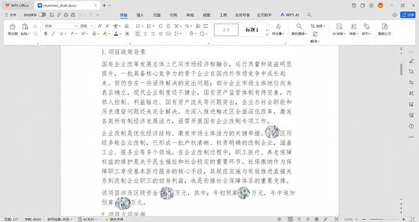This screenshot has width=419, height=222.
Task: Click the Increase Indent icon
Action: coord(168,26)
